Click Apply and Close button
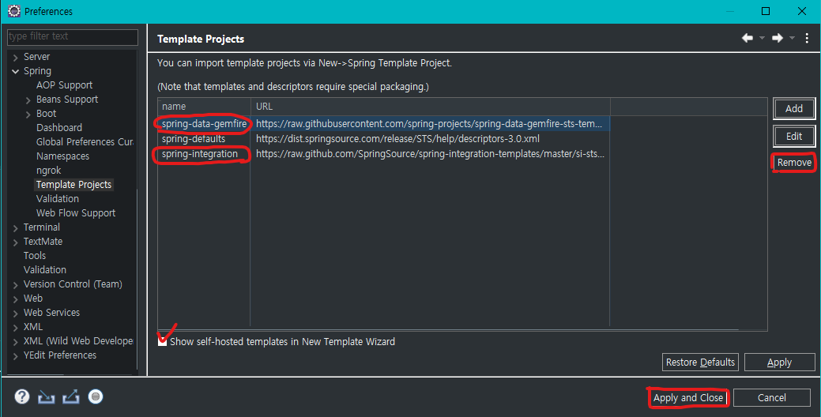 [688, 397]
